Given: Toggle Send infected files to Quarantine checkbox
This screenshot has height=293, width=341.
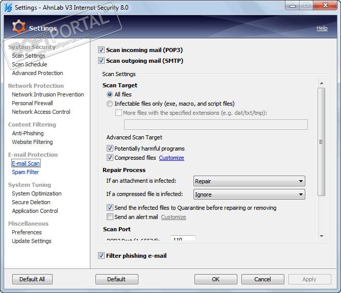Looking at the screenshot, I should point(110,208).
